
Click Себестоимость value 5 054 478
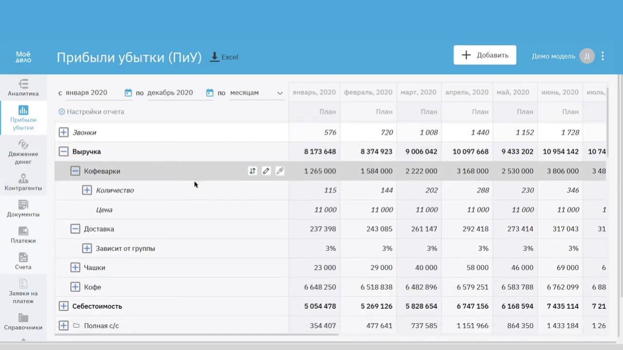point(320,306)
